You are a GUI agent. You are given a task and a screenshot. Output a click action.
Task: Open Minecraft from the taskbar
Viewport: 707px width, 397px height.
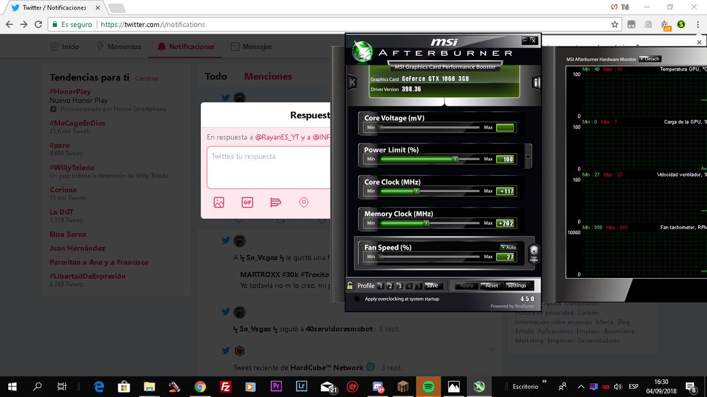click(x=403, y=386)
